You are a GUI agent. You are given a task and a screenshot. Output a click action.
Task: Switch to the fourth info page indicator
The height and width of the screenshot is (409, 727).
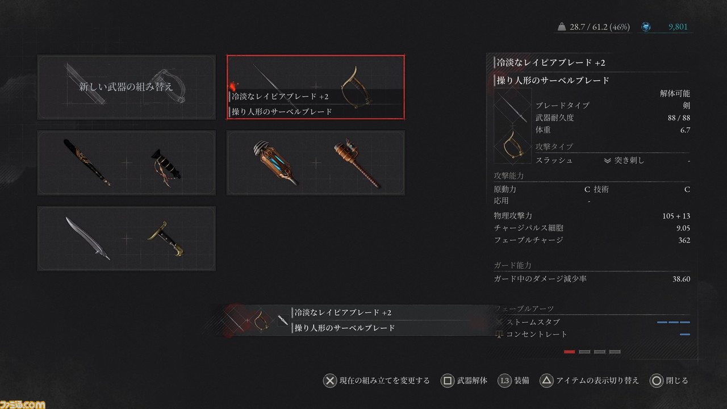click(615, 352)
